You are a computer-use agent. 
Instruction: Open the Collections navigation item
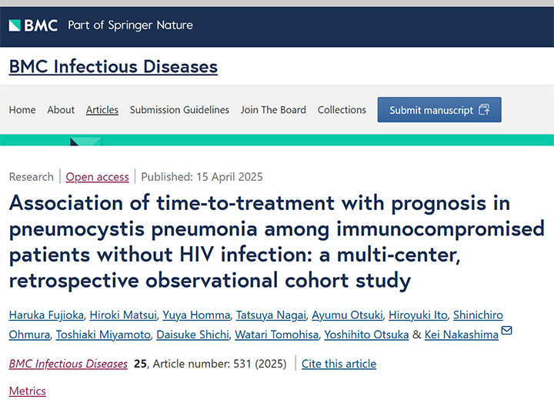coord(342,110)
